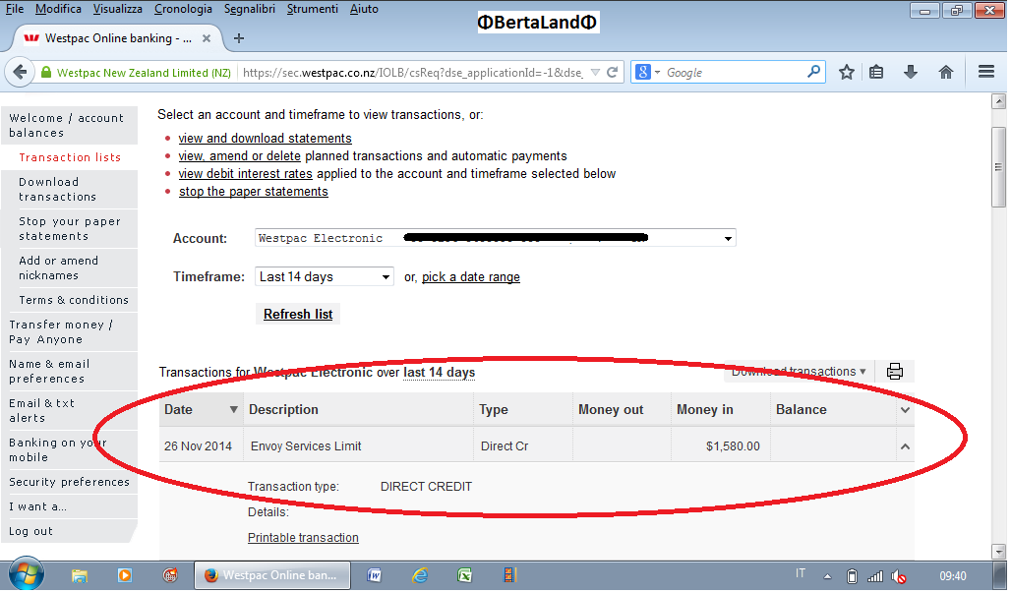This screenshot has width=1011, height=593.
Task: Open the Cronologia menu
Action: point(183,9)
